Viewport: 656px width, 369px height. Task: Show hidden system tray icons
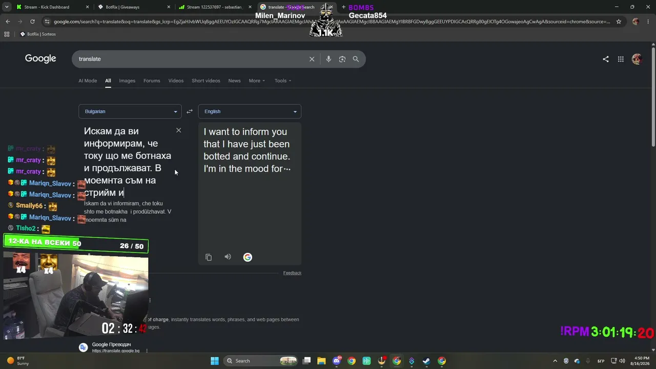(x=555, y=361)
